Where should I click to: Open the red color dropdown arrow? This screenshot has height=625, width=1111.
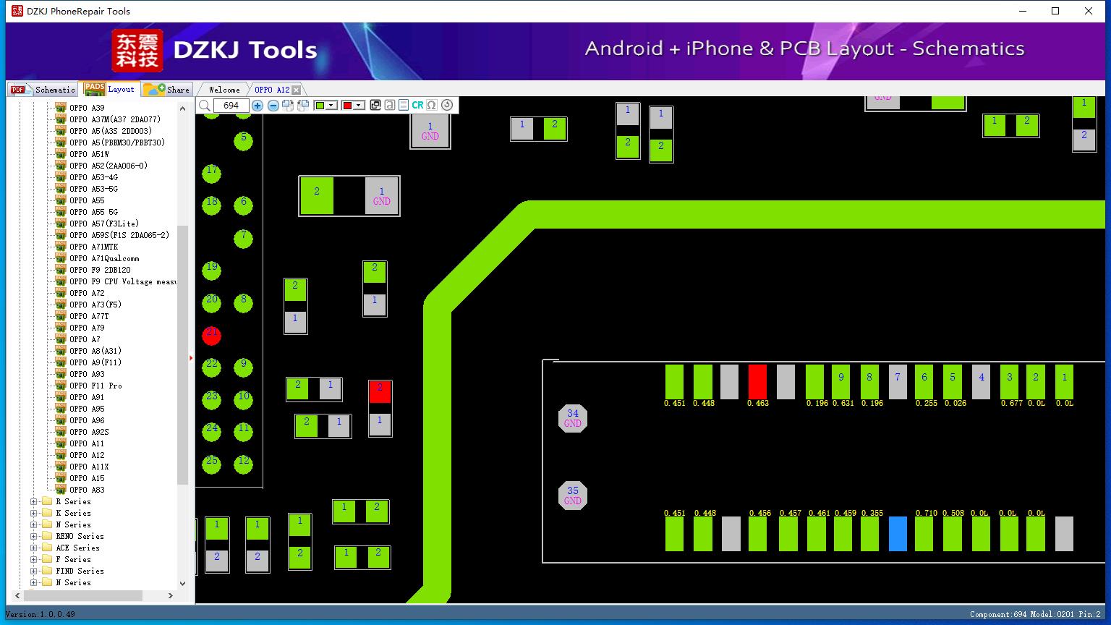[359, 106]
